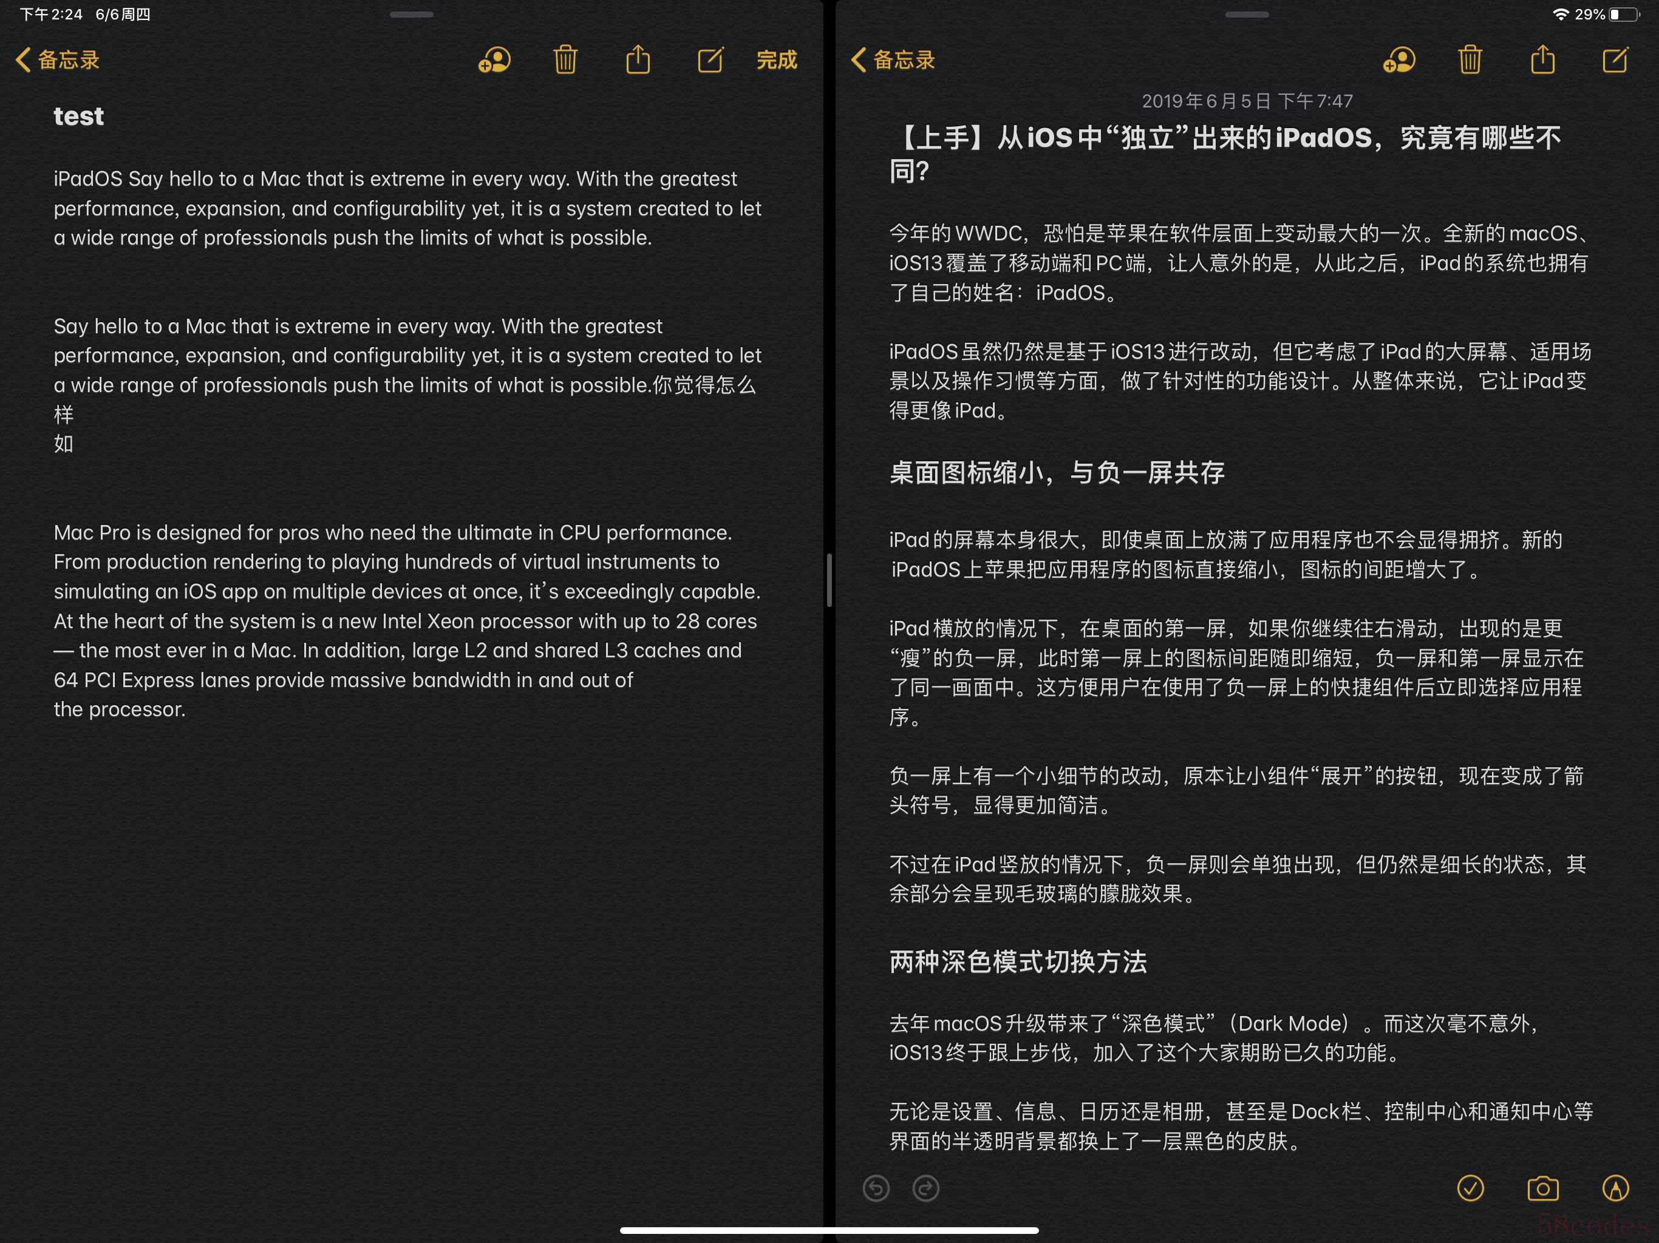Tap the 'test' note title
Viewport: 1659px width, 1243px height.
[79, 116]
